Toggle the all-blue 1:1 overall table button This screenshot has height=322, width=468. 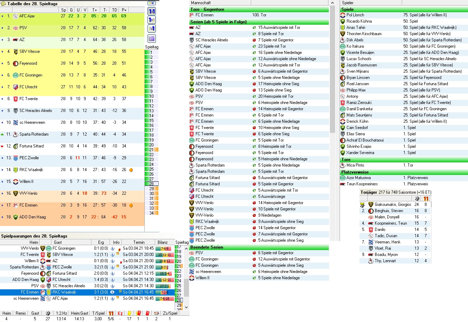click(x=152, y=11)
